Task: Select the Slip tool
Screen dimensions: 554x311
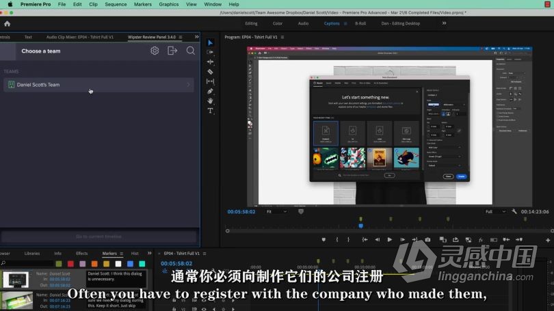Action: point(210,81)
